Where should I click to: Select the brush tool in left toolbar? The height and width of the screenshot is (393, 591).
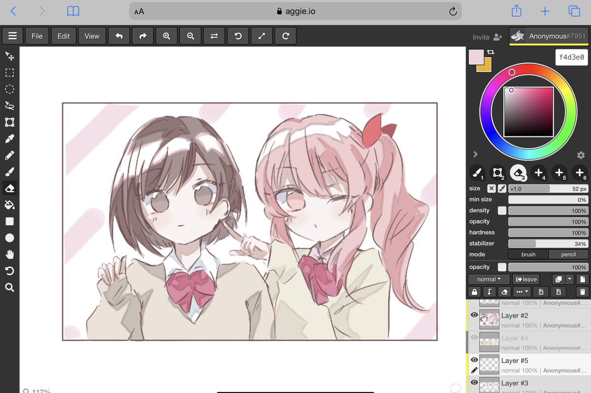coord(9,172)
